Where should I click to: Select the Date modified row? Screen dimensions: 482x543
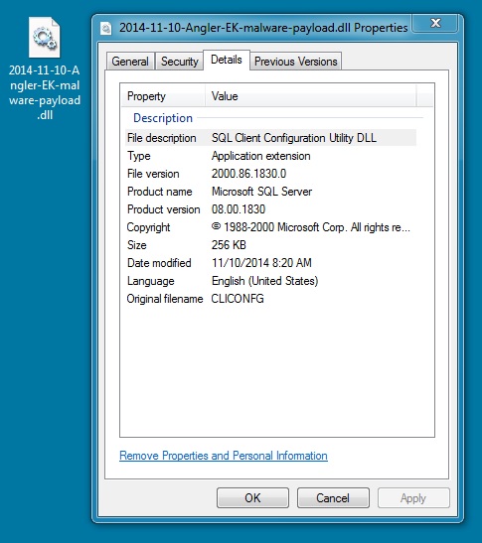tap(270, 263)
